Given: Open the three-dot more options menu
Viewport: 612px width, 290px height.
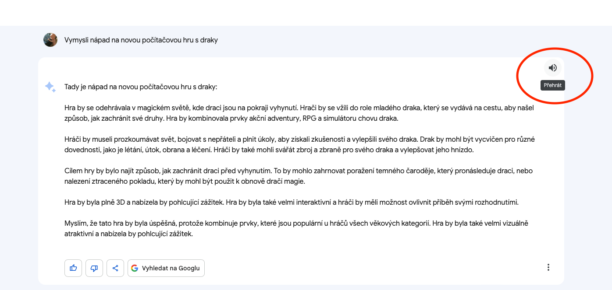Looking at the screenshot, I should (x=548, y=267).
